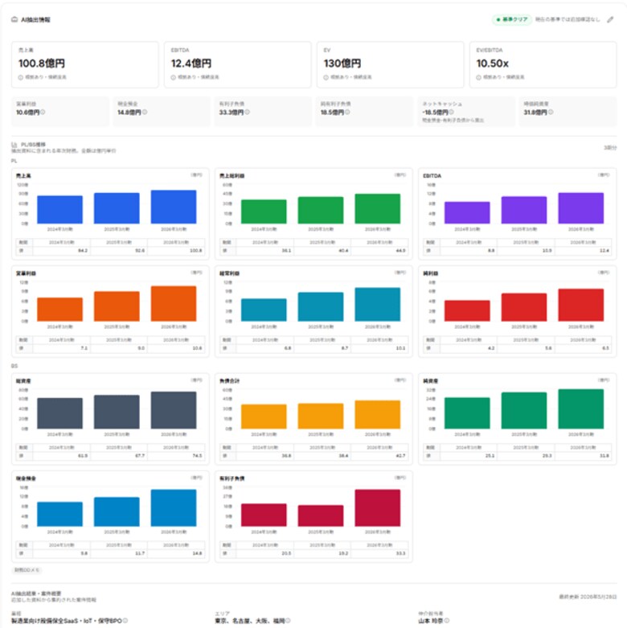The width and height of the screenshot is (627, 628).
Task: Click info icon beside 14.8億円 cash value
Action: tap(145, 112)
